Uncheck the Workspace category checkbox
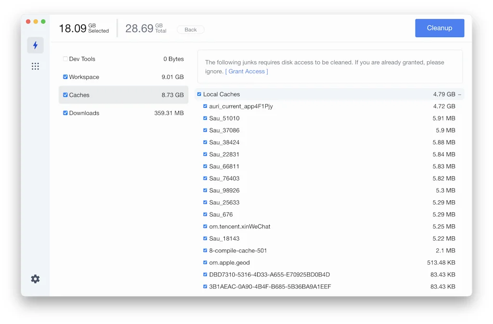 coord(65,77)
